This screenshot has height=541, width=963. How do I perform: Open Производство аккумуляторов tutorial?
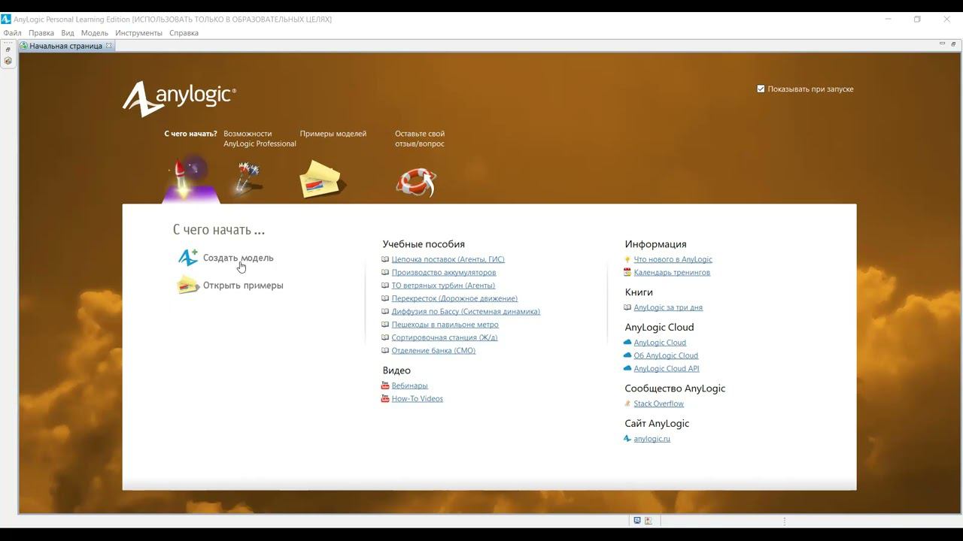click(x=444, y=272)
